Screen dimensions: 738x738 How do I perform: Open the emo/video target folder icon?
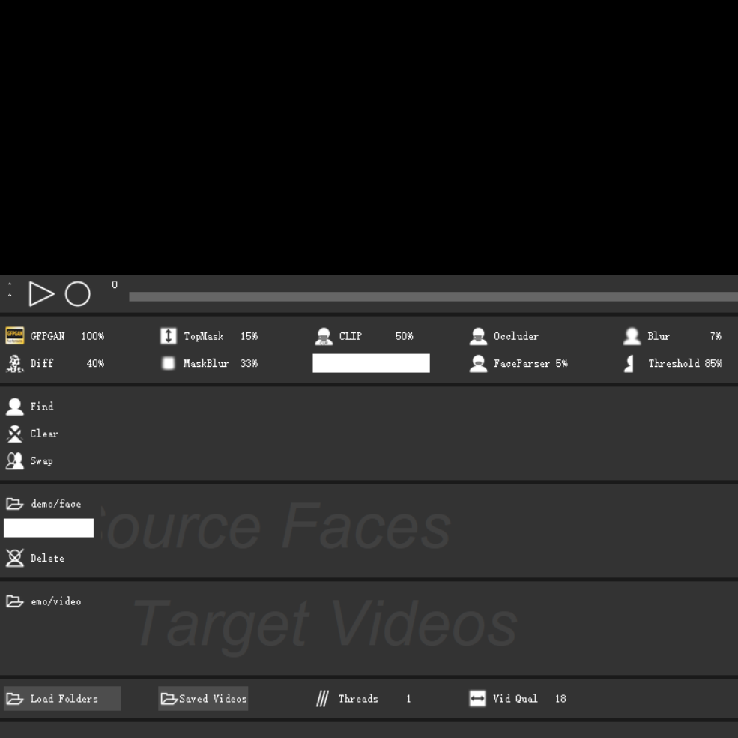point(14,601)
